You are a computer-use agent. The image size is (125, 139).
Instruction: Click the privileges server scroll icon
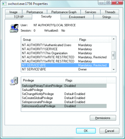(x=14, y=81)
